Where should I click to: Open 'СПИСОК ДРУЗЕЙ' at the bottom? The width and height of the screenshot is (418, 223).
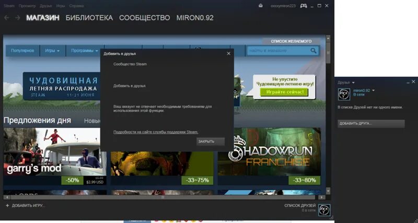click(300, 206)
